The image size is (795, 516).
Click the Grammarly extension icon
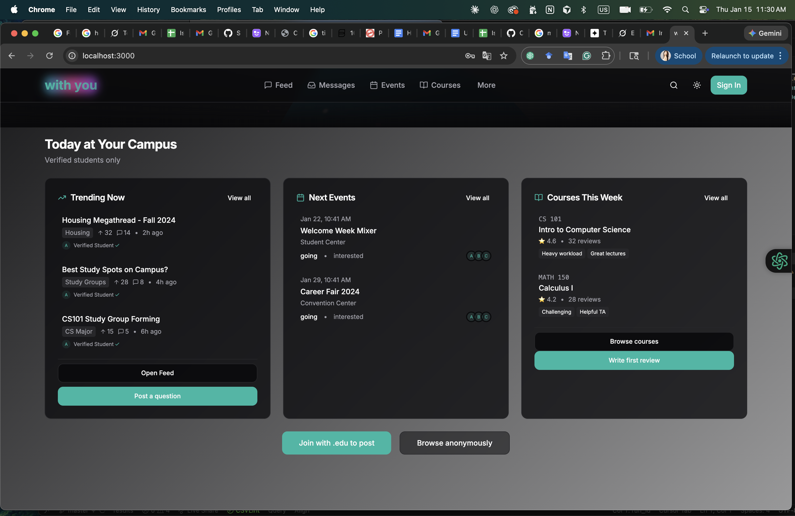click(x=587, y=56)
